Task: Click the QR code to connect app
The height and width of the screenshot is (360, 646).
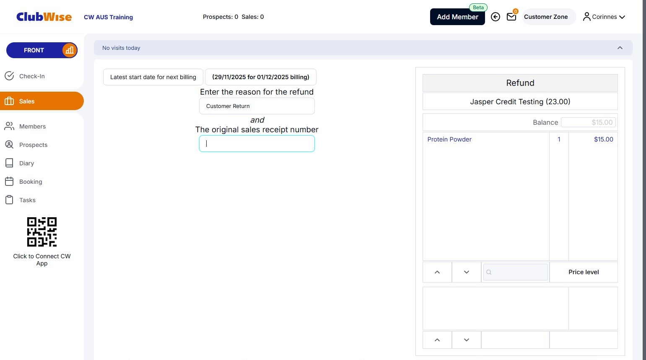Action: click(42, 232)
